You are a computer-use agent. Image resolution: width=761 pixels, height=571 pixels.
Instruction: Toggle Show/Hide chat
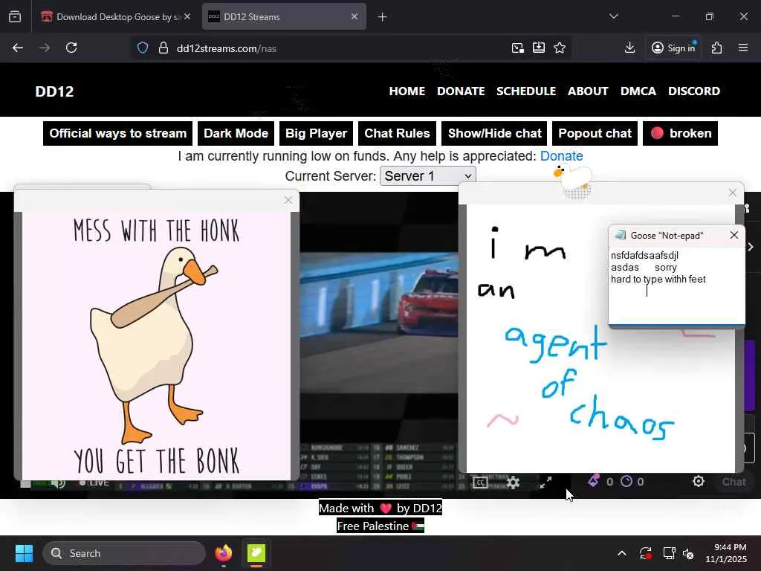pyautogui.click(x=494, y=134)
